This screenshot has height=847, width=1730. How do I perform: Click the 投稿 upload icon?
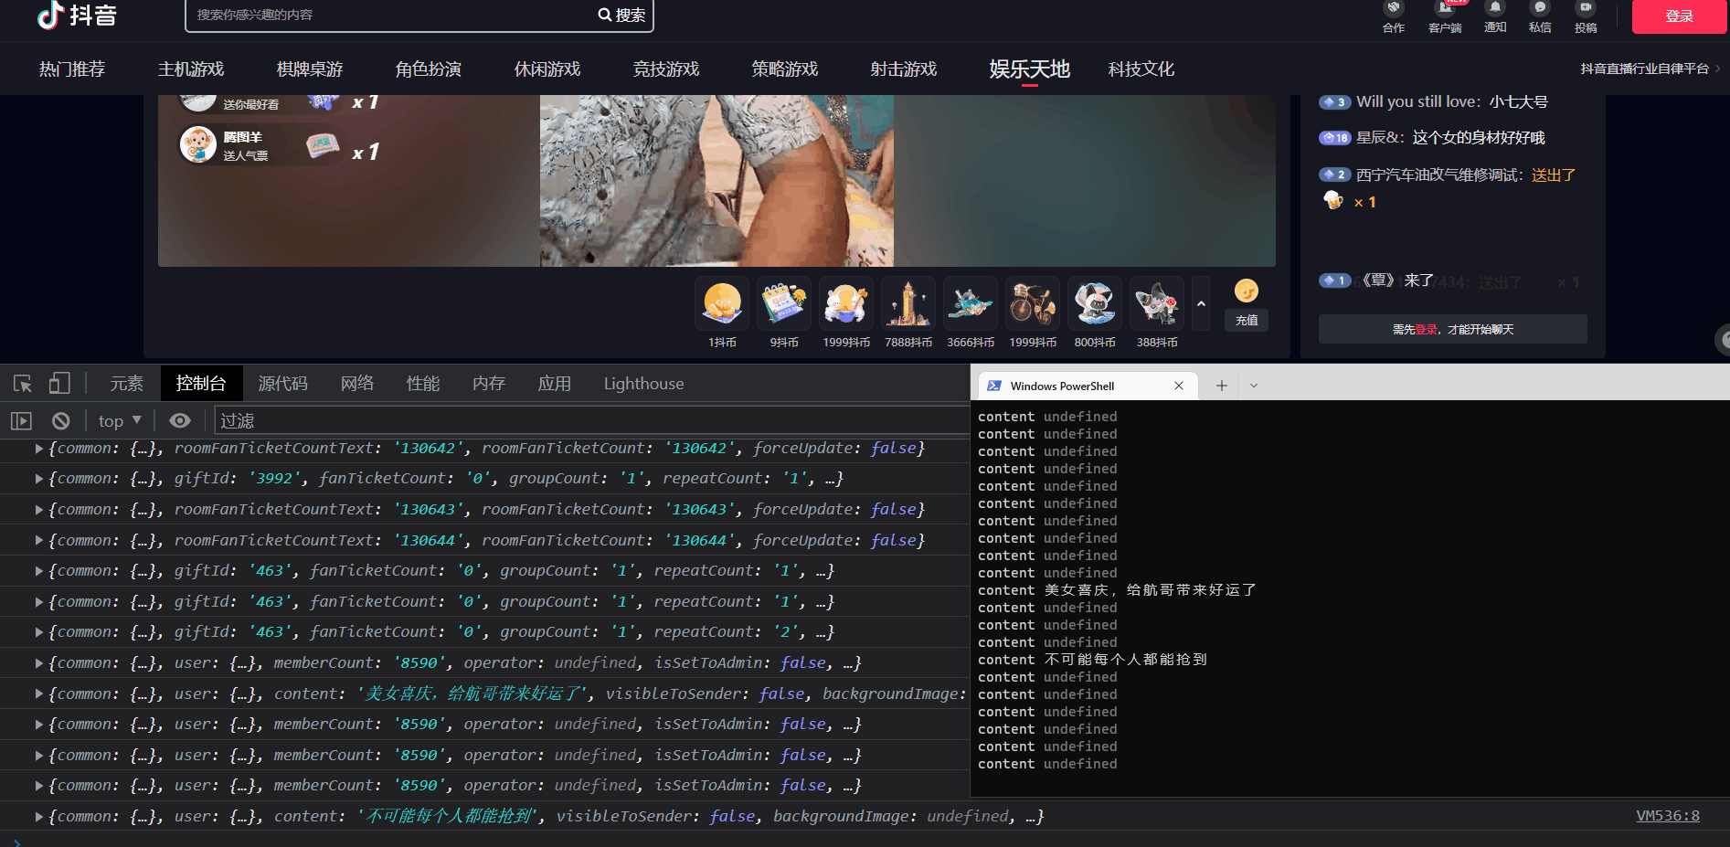pyautogui.click(x=1586, y=16)
